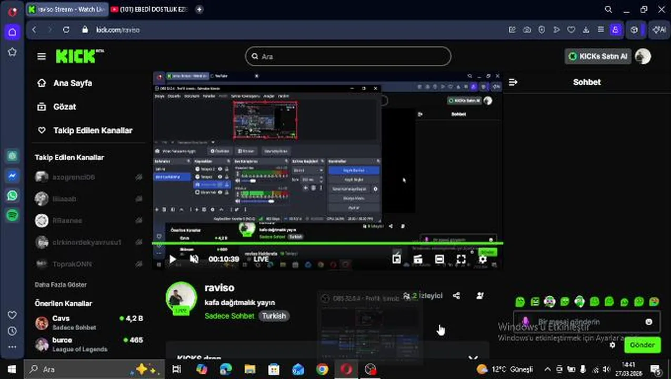This screenshot has width=671, height=379.
Task: Open GX Corner home in sidebar
Action: pyautogui.click(x=12, y=32)
